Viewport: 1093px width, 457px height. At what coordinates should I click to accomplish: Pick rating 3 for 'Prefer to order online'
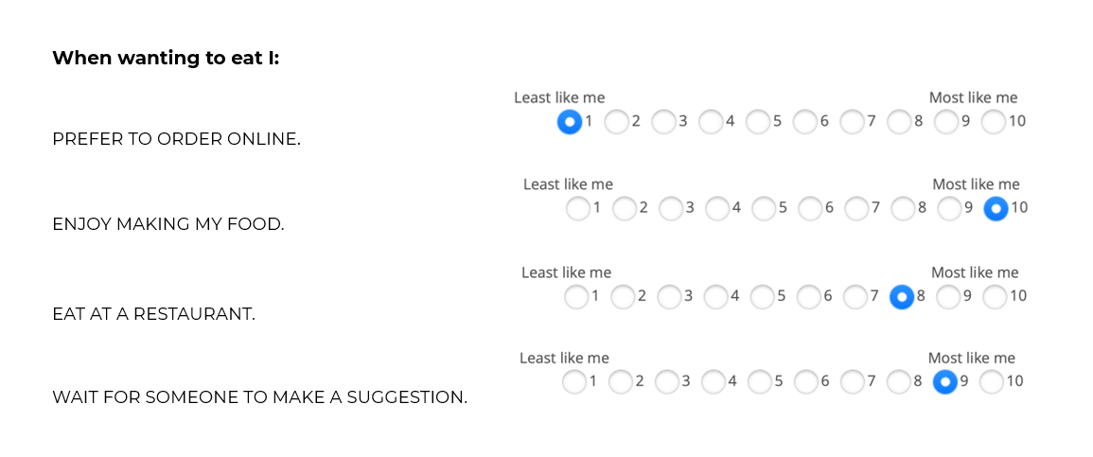point(663,122)
